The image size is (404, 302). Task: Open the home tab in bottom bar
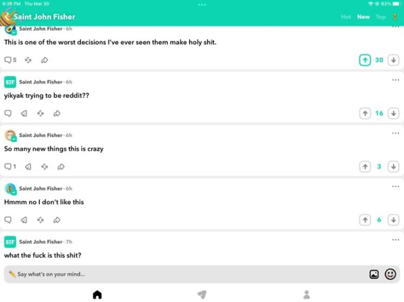[97, 295]
